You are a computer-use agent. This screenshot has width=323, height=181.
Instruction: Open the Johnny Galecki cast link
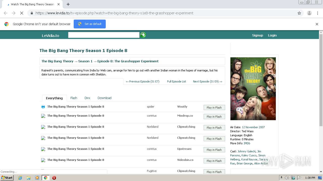tap(247, 151)
